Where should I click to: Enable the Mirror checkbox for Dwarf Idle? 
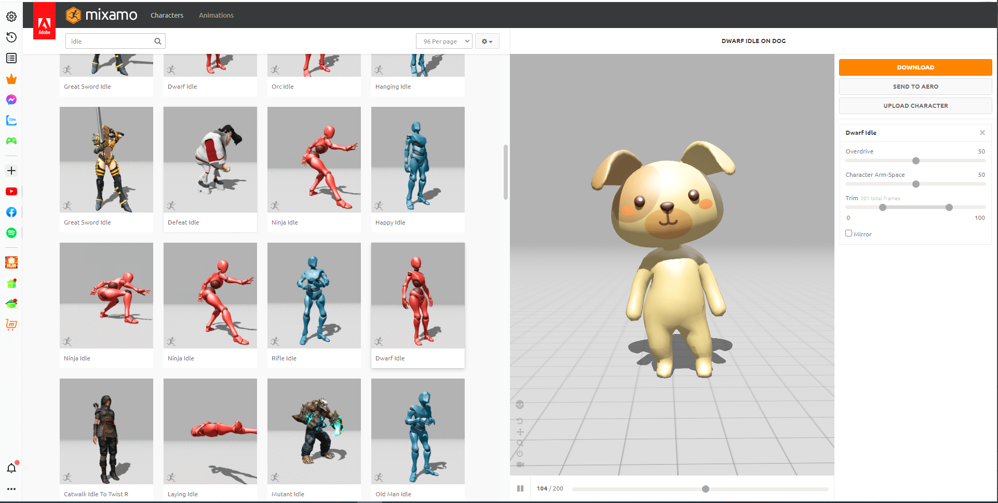tap(848, 233)
